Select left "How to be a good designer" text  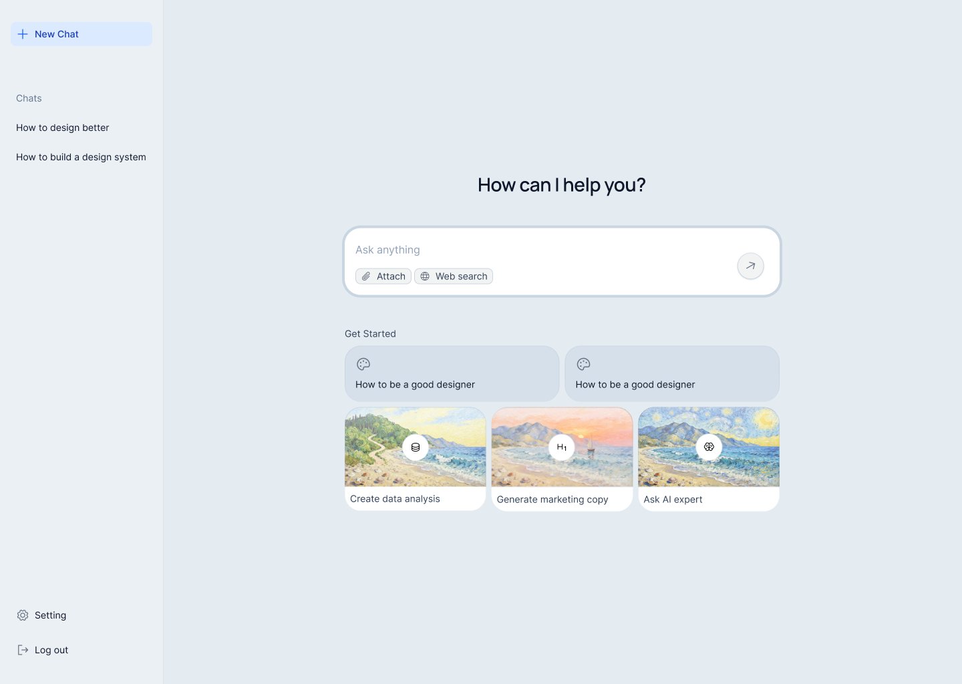pos(415,385)
